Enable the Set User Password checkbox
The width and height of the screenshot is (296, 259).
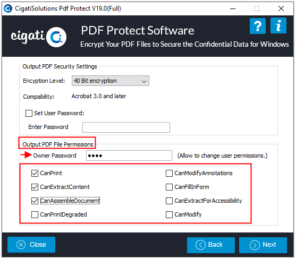click(29, 113)
